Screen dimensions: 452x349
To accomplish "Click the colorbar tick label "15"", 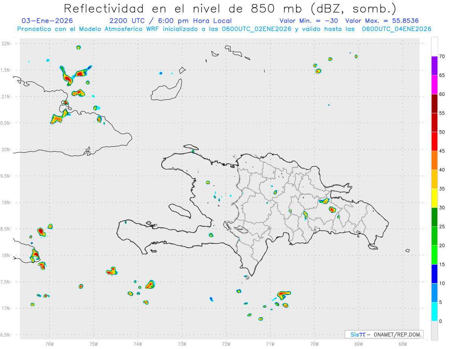I will (442, 264).
